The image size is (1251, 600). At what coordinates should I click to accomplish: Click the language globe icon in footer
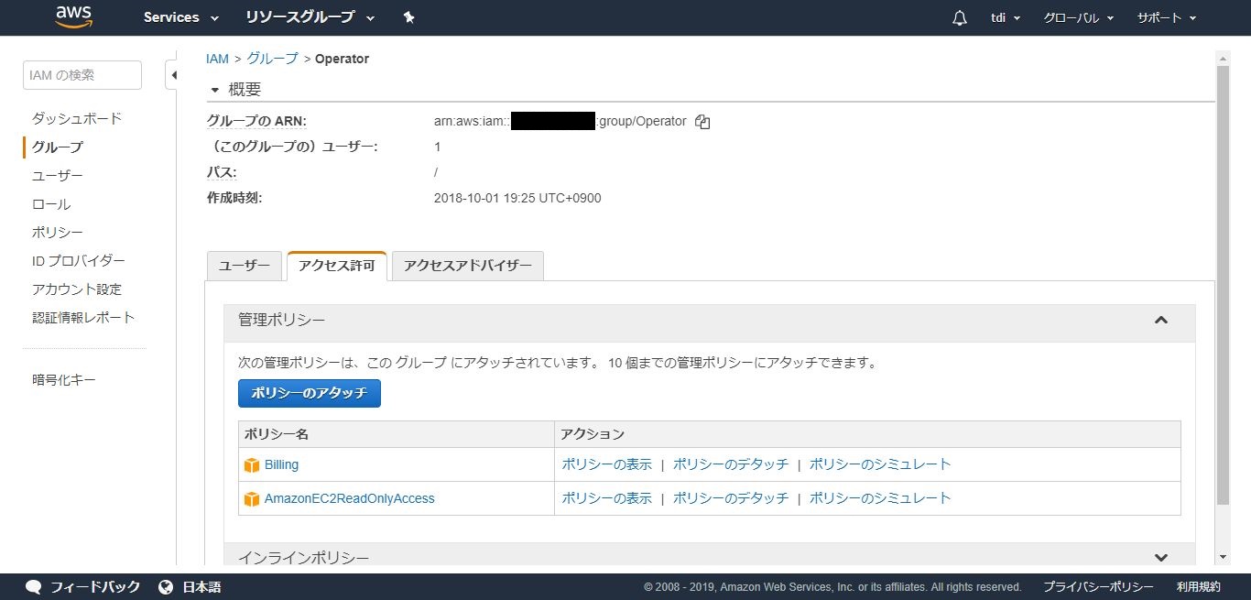click(166, 586)
